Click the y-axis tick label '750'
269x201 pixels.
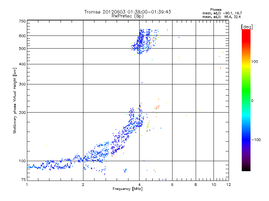click(22, 21)
